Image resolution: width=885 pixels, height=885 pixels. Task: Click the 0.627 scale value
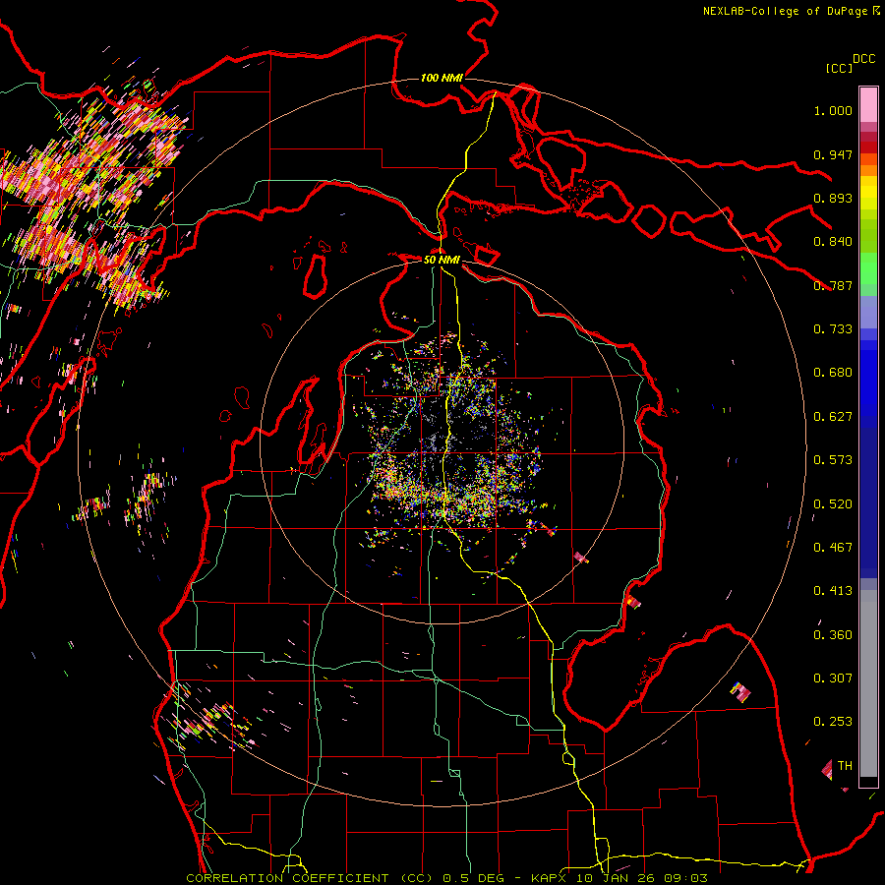point(833,417)
